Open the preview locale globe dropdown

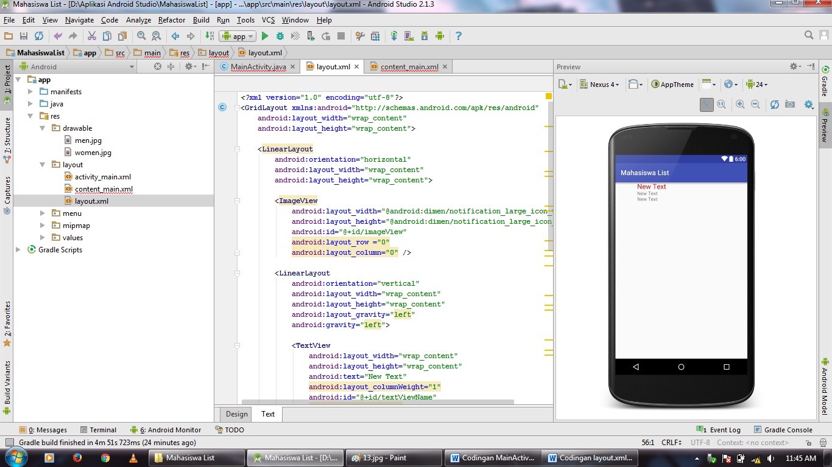point(730,85)
